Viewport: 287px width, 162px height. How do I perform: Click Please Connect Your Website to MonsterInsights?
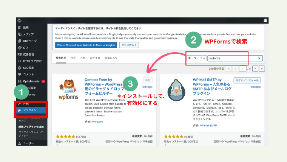click(x=86, y=45)
